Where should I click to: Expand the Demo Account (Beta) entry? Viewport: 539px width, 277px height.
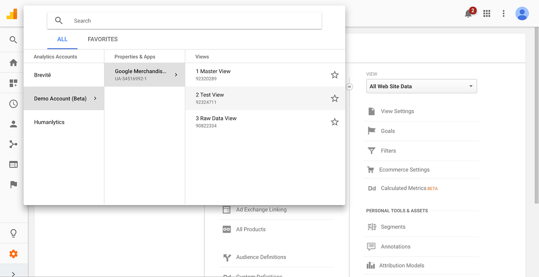[x=95, y=98]
